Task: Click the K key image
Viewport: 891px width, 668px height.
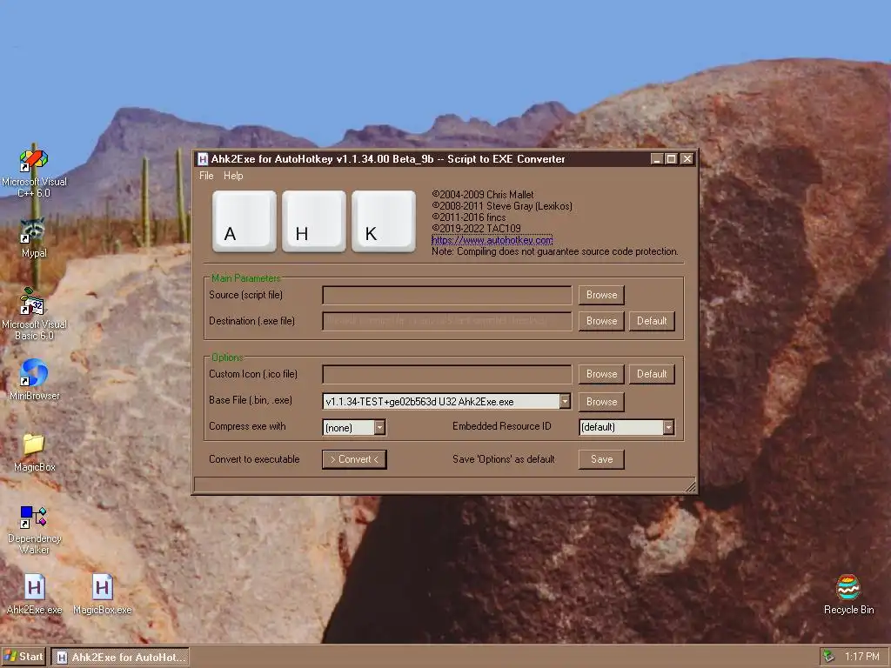Action: (384, 221)
